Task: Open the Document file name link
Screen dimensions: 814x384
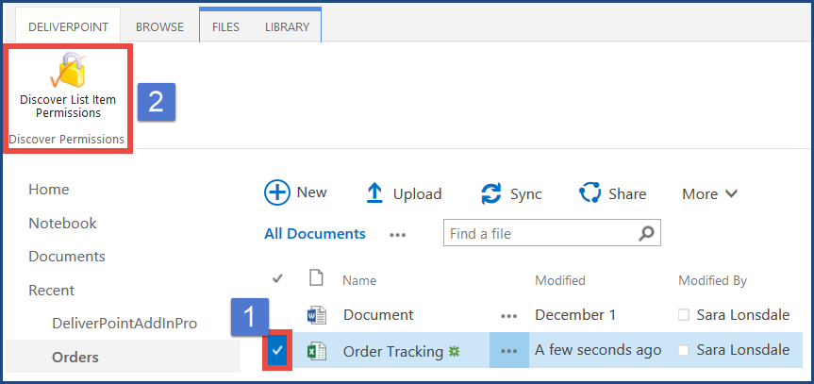Action: click(x=378, y=314)
